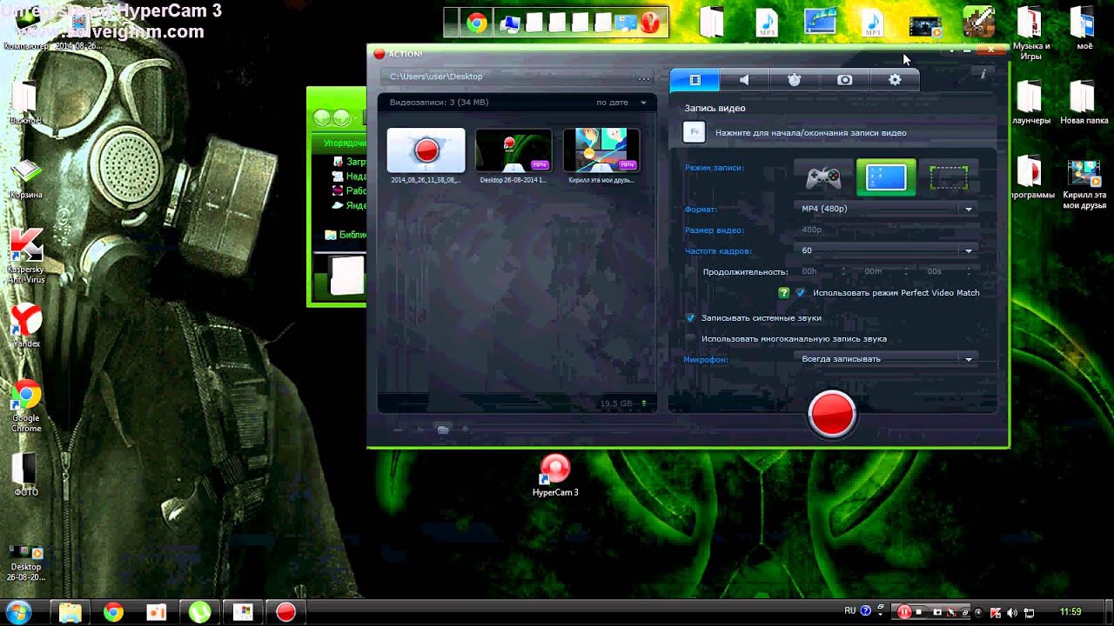Click the browse '...' button next to folder path
The height and width of the screenshot is (626, 1114).
pyautogui.click(x=644, y=77)
